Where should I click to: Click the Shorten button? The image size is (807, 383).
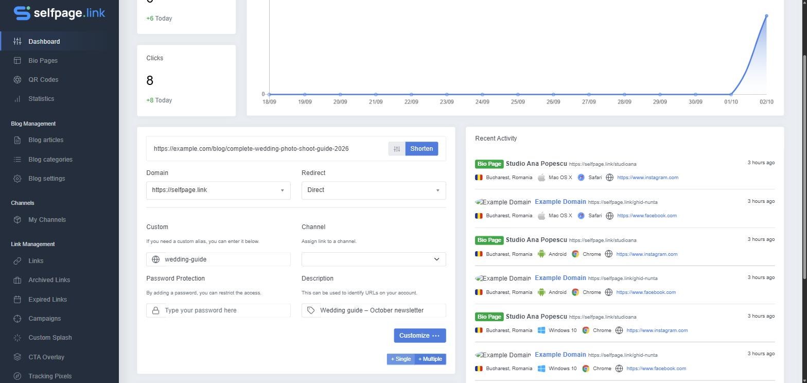coord(422,149)
